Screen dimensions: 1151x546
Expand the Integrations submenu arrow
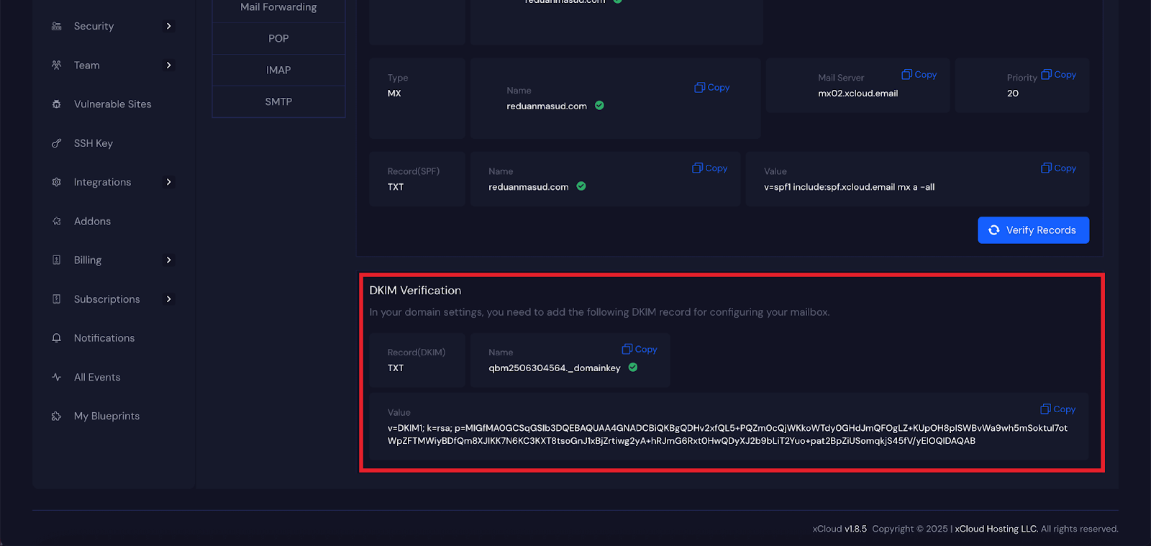pyautogui.click(x=169, y=182)
